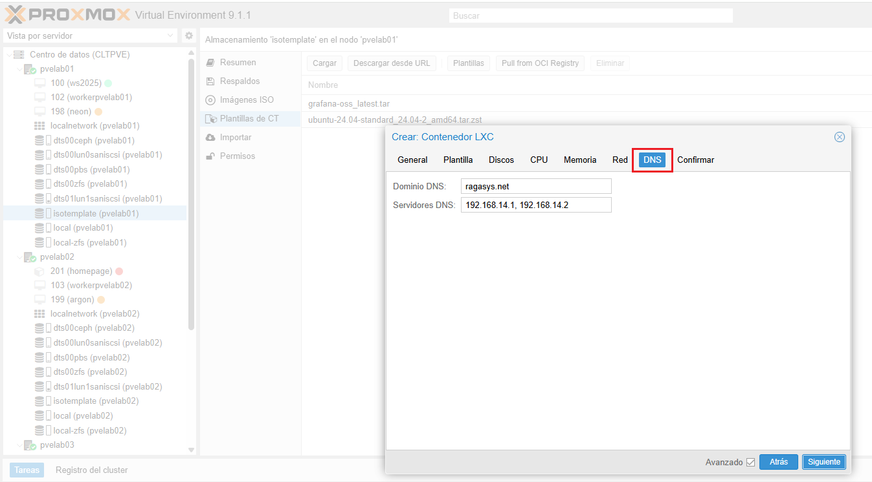Screen dimensions: 872x482
Task: Click network icon for localnetwork (pvelab02)
Action: coord(39,313)
